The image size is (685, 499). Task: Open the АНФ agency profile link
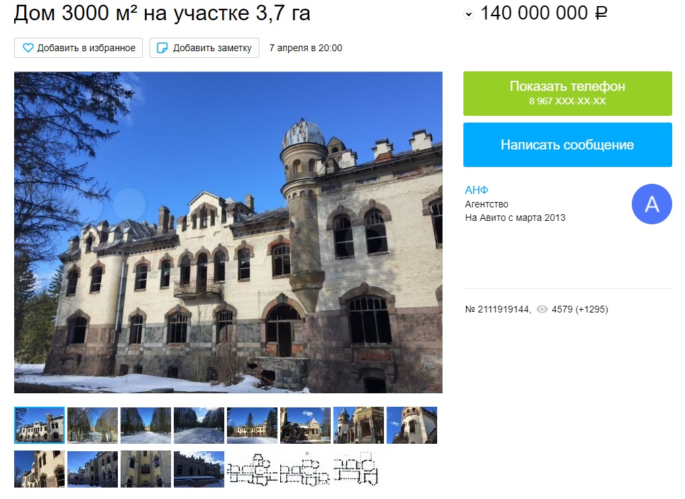(476, 190)
